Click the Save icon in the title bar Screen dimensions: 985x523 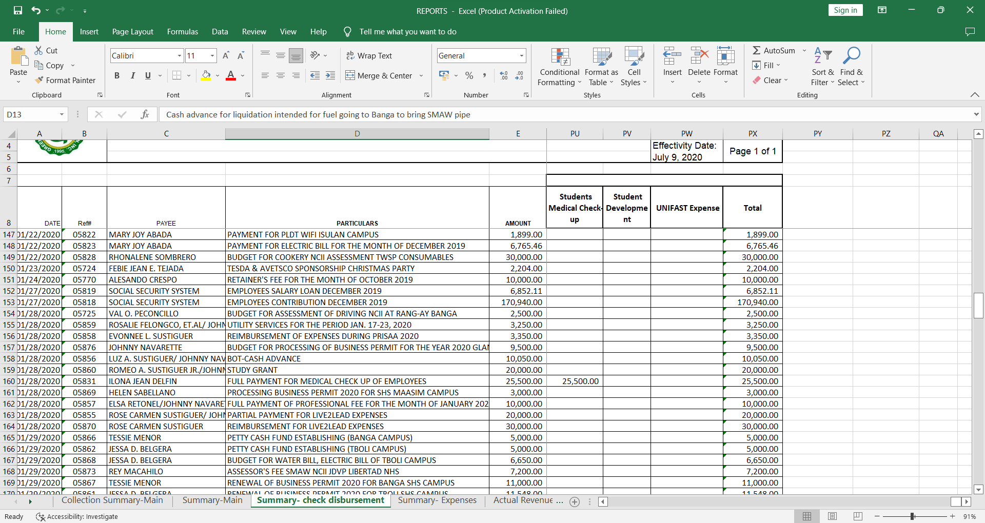coord(18,10)
